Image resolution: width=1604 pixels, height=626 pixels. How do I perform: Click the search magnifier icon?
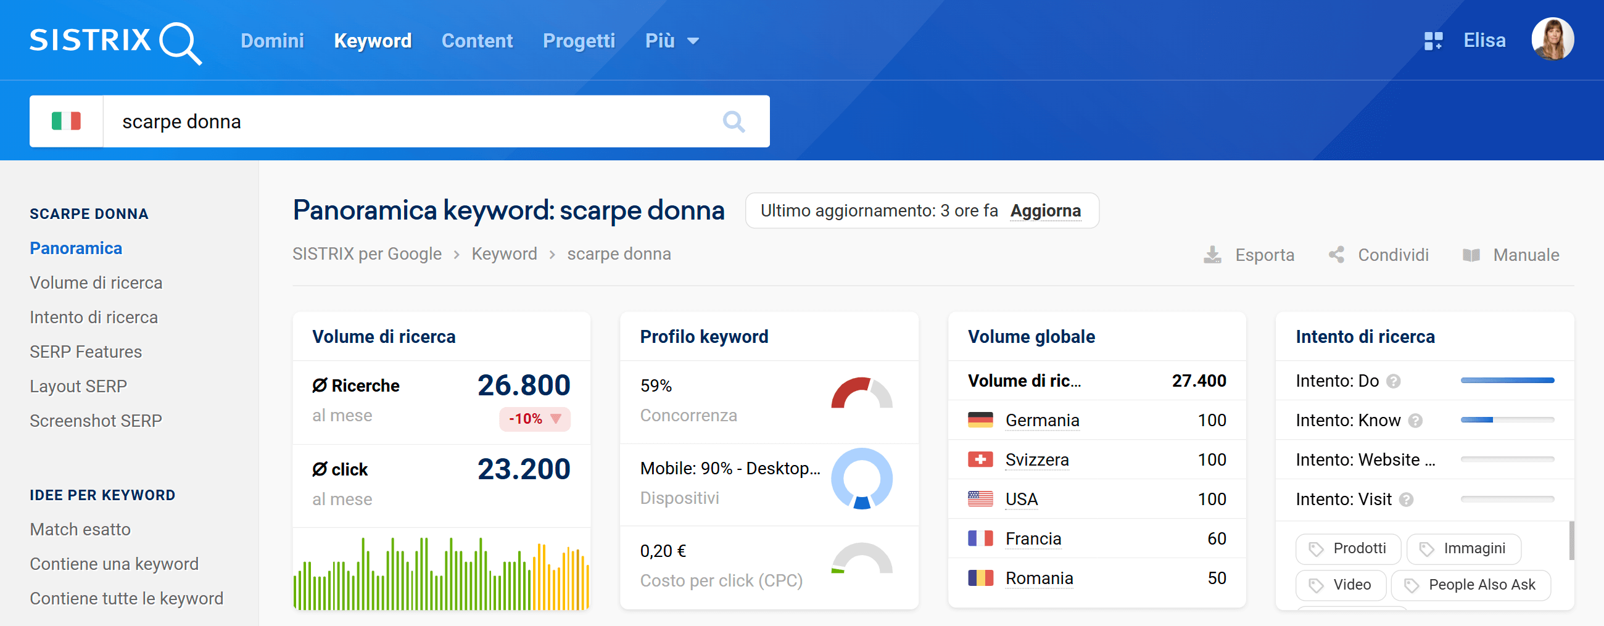click(734, 121)
